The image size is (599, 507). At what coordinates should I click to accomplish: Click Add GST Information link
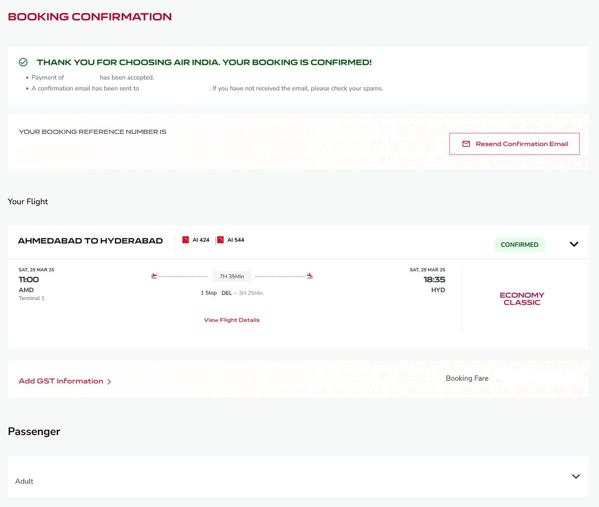point(61,381)
